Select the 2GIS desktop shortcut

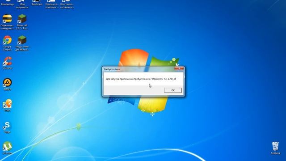click(7, 106)
